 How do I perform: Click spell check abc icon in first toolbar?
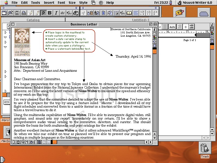point(69,13)
